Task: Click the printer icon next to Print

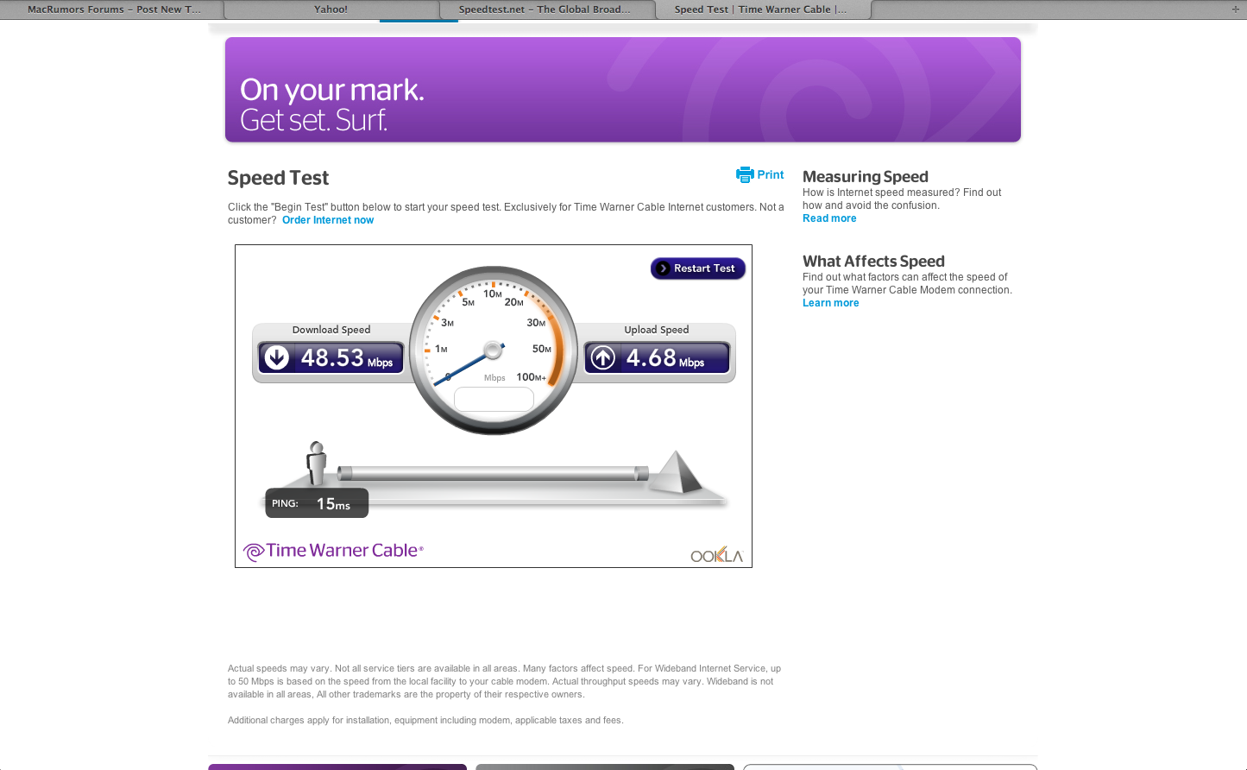Action: 745,174
